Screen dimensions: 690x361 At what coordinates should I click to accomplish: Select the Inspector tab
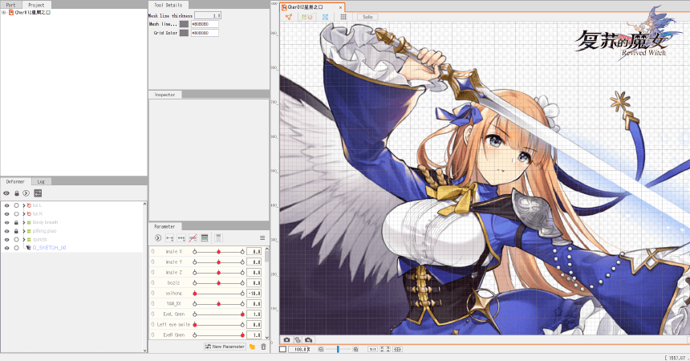(x=164, y=95)
